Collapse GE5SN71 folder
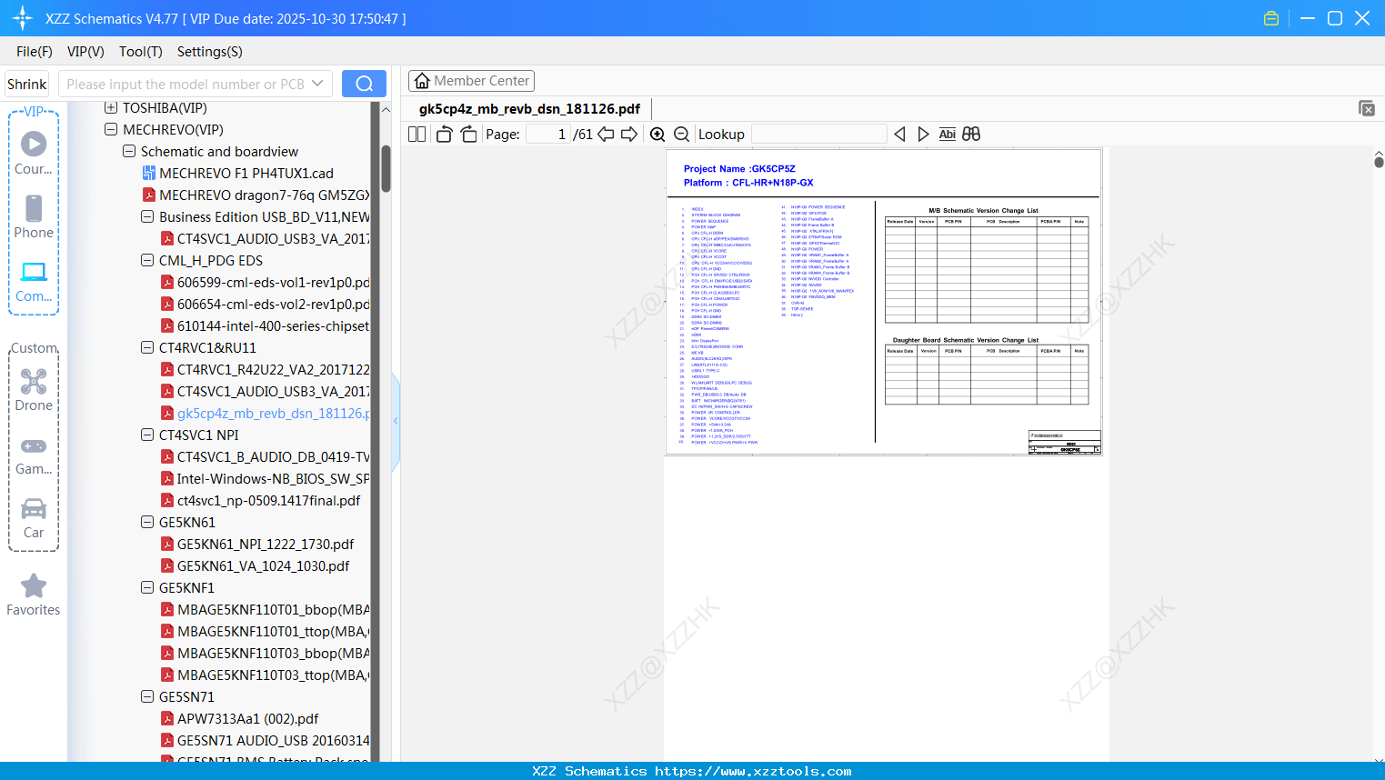1385x780 pixels. click(147, 697)
